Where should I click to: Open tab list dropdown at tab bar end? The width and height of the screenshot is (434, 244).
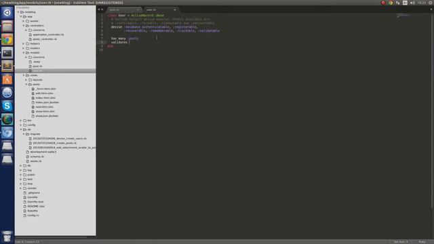(431, 9)
